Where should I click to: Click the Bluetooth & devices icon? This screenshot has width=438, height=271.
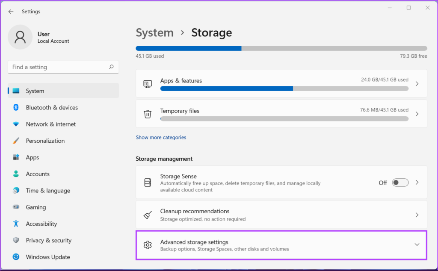tap(16, 108)
